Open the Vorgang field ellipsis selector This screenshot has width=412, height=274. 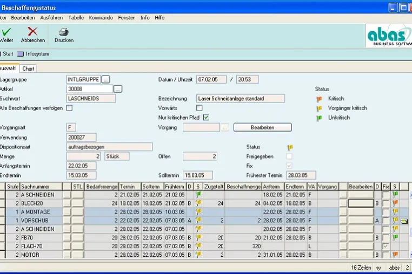tap(225, 128)
